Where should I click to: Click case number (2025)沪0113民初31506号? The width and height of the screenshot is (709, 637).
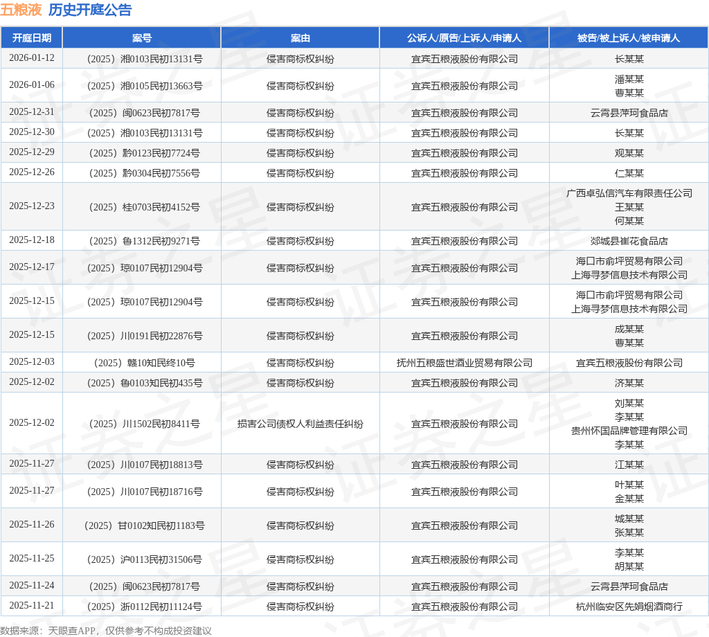145,559
